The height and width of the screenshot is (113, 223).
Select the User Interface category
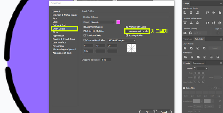point(59,43)
